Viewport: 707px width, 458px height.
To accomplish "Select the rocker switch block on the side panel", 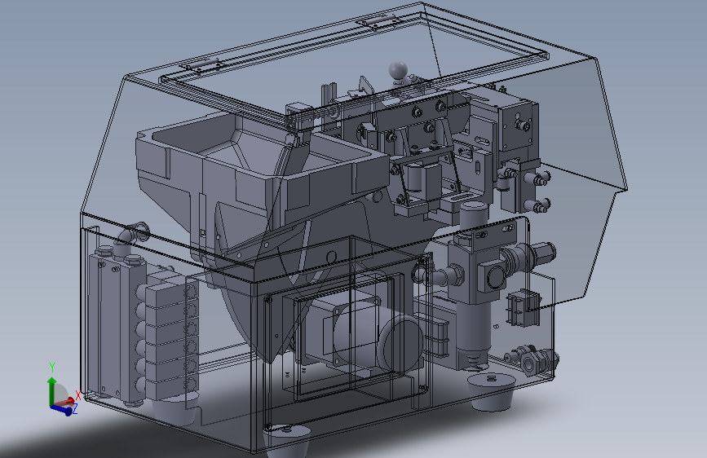I will tap(524, 308).
